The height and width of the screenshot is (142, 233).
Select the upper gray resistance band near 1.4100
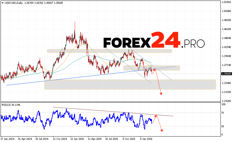pos(109,51)
